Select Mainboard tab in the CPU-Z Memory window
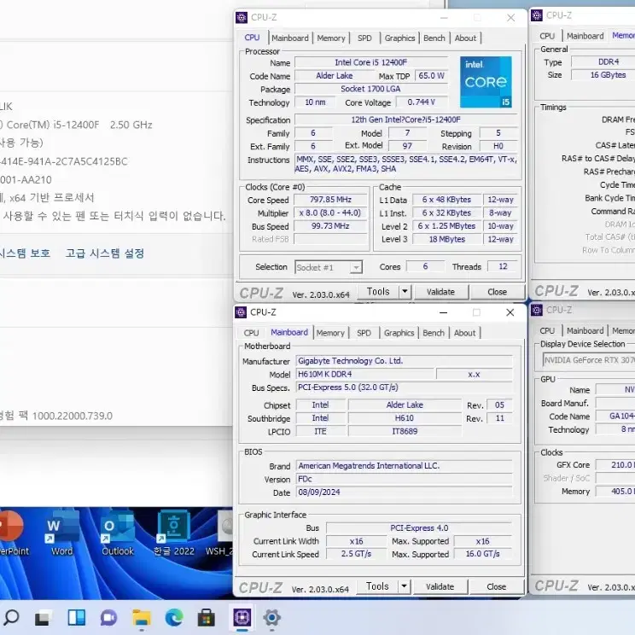The height and width of the screenshot is (635, 635). [585, 36]
